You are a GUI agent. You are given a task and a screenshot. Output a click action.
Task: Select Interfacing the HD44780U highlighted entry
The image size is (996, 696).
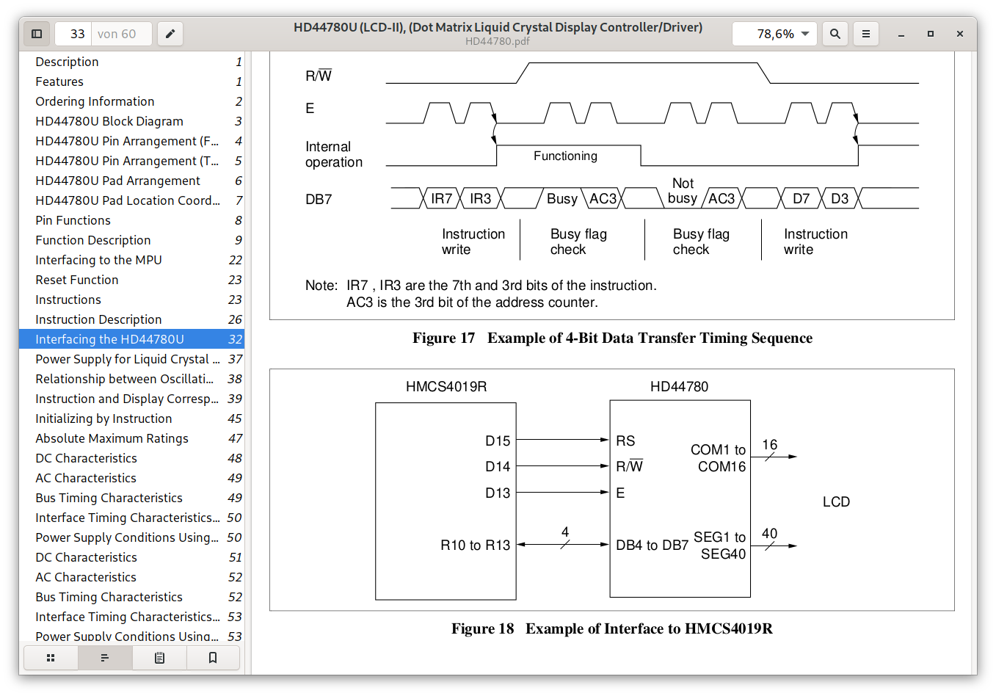(131, 339)
